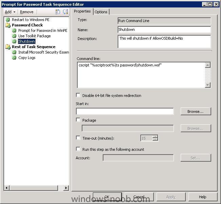Decrease time-out with spinner down arrow

[155, 140]
